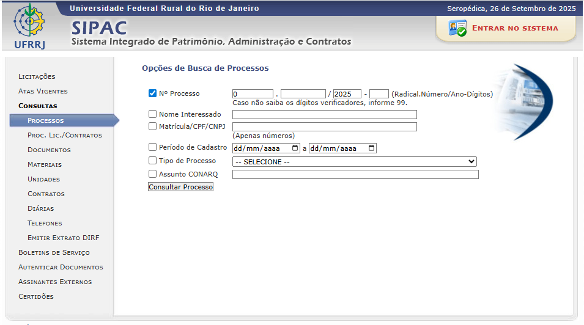The height and width of the screenshot is (325, 584).
Task: Click Entrar no Sistema link
Action: (515, 28)
